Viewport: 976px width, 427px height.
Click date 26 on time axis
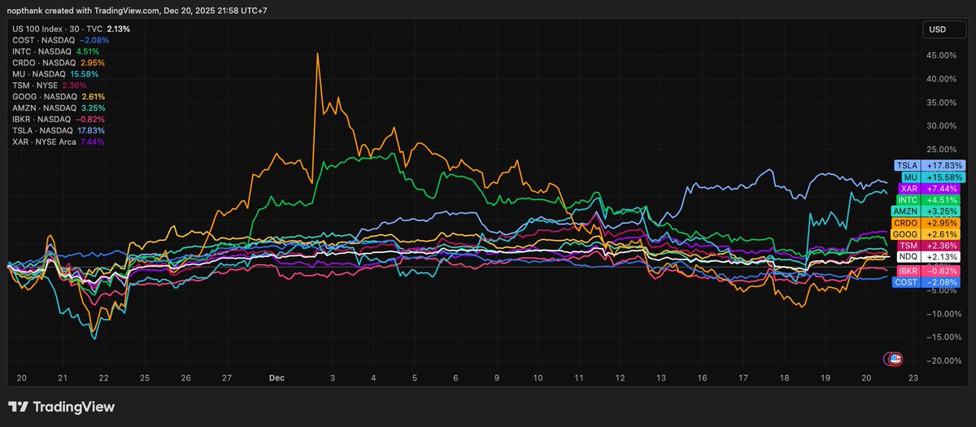[186, 378]
